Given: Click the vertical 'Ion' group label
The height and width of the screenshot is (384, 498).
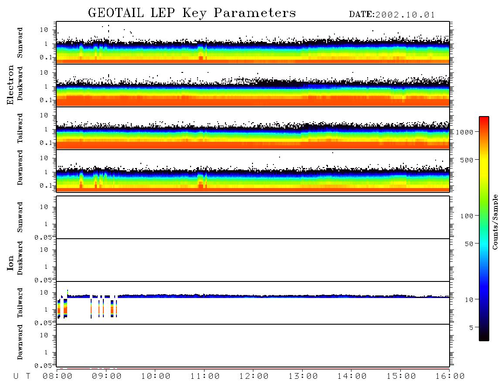Looking at the screenshot, I should point(10,263).
